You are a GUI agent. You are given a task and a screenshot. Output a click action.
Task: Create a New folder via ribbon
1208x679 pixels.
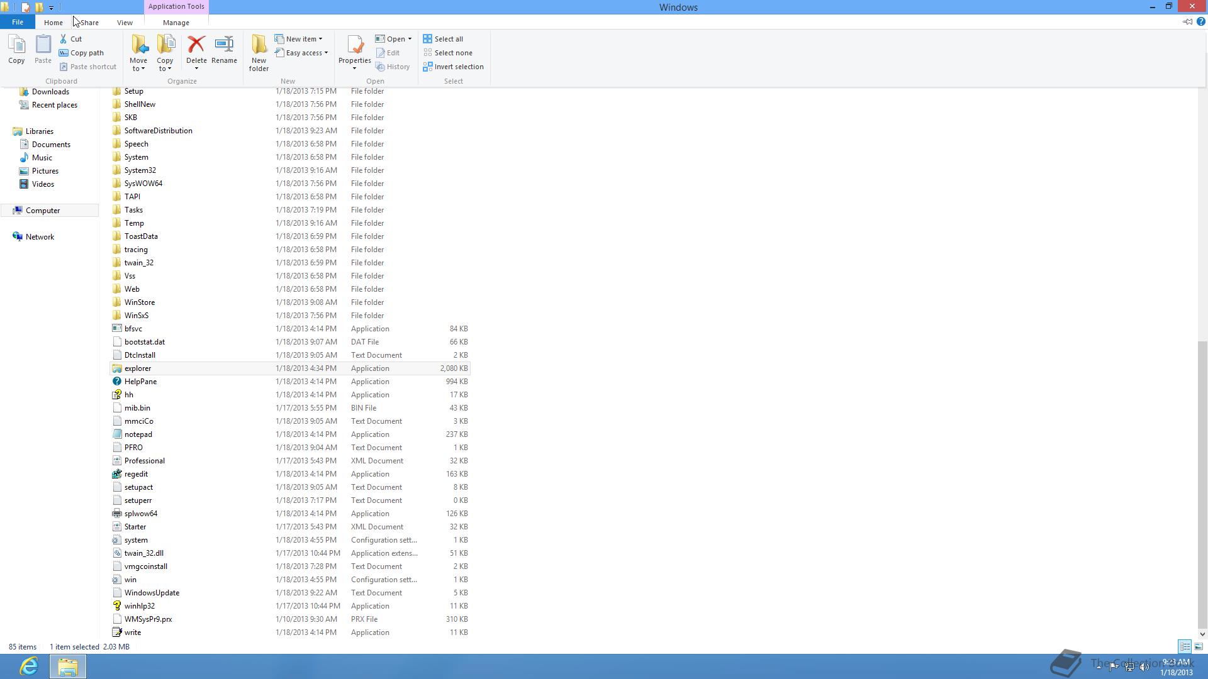coord(259,53)
